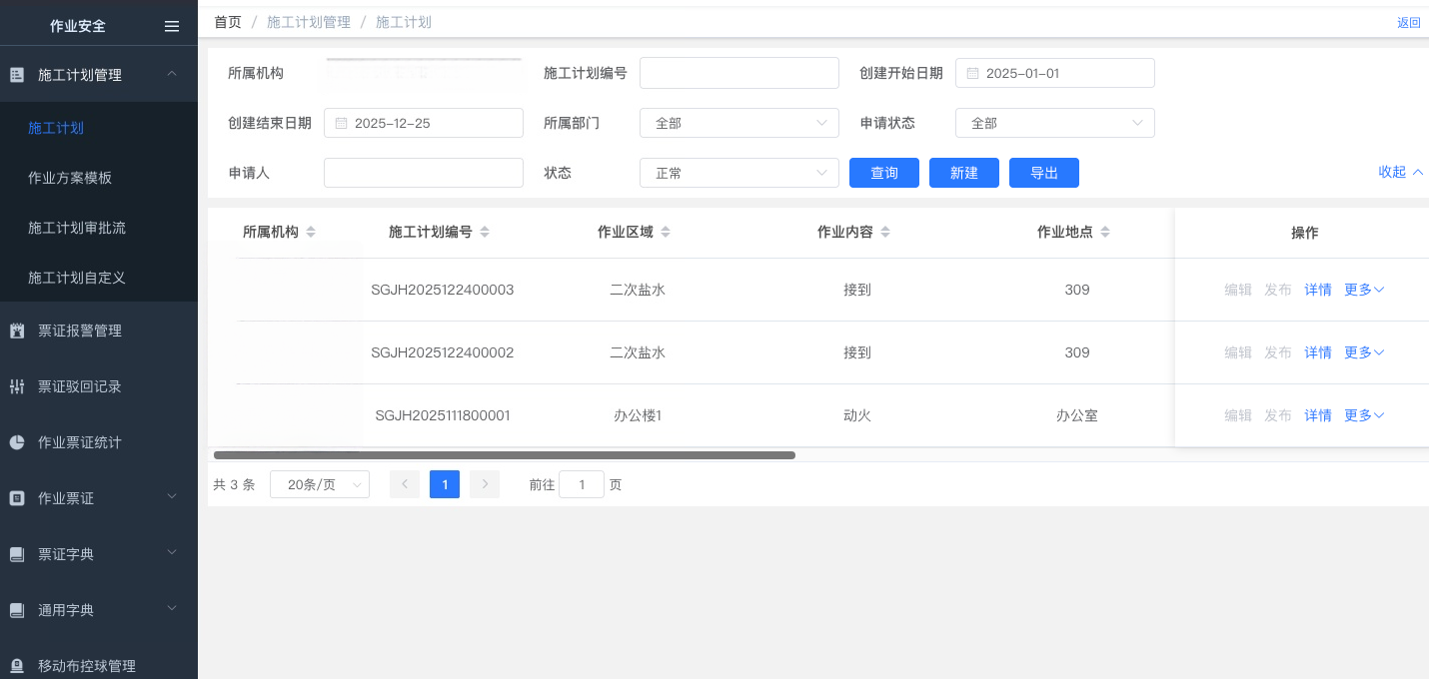This screenshot has width=1429, height=679.
Task: Sort table by 施工计划编号 column arrows
Action: pyautogui.click(x=485, y=232)
